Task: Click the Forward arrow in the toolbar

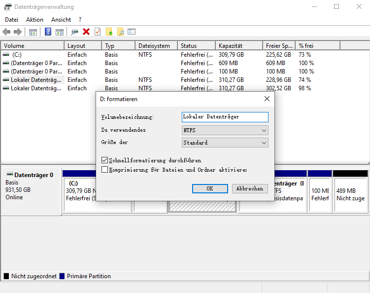Action: [18, 32]
